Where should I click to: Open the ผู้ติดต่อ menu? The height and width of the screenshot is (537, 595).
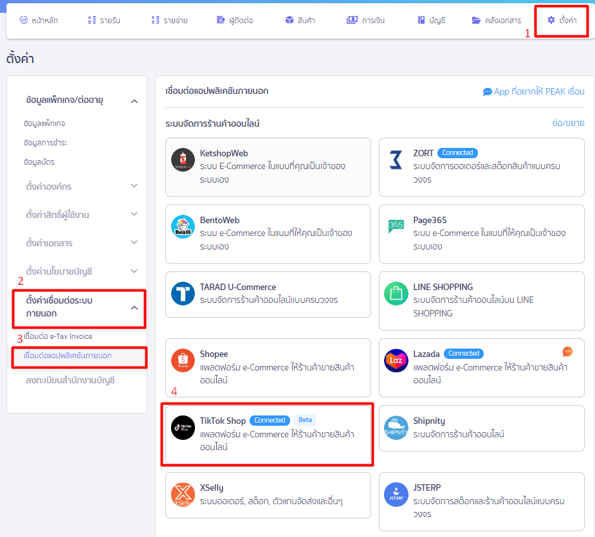[235, 20]
